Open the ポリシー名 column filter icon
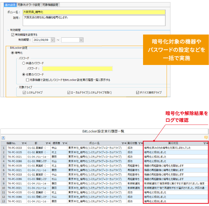This screenshot has height=206, width=209. point(123,143)
